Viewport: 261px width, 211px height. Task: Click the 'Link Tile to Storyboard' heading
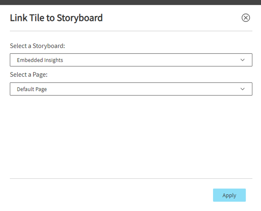(56, 18)
